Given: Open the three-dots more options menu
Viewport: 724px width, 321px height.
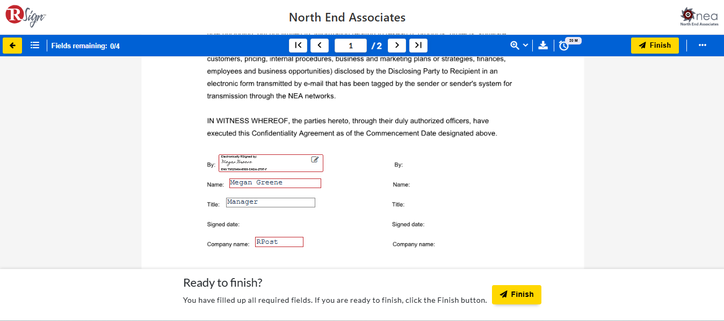Looking at the screenshot, I should click(x=703, y=46).
